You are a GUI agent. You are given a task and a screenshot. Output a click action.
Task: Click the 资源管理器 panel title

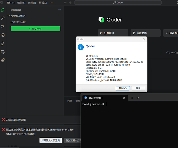pos(16,10)
